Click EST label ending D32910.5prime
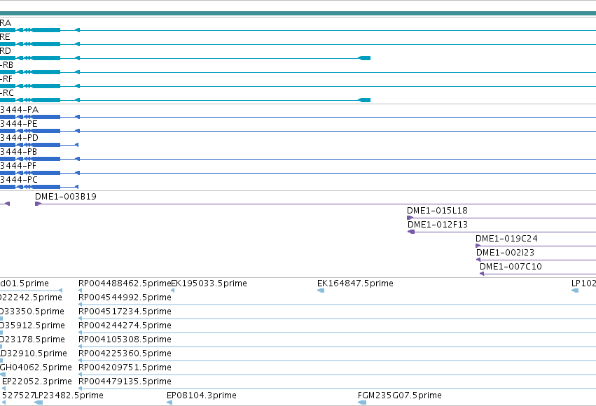 [x=34, y=353]
